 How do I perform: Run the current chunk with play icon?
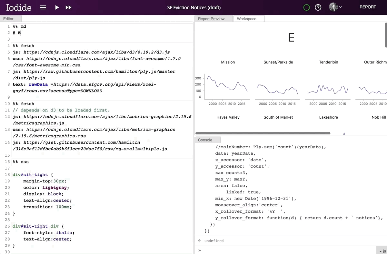[x=57, y=7]
